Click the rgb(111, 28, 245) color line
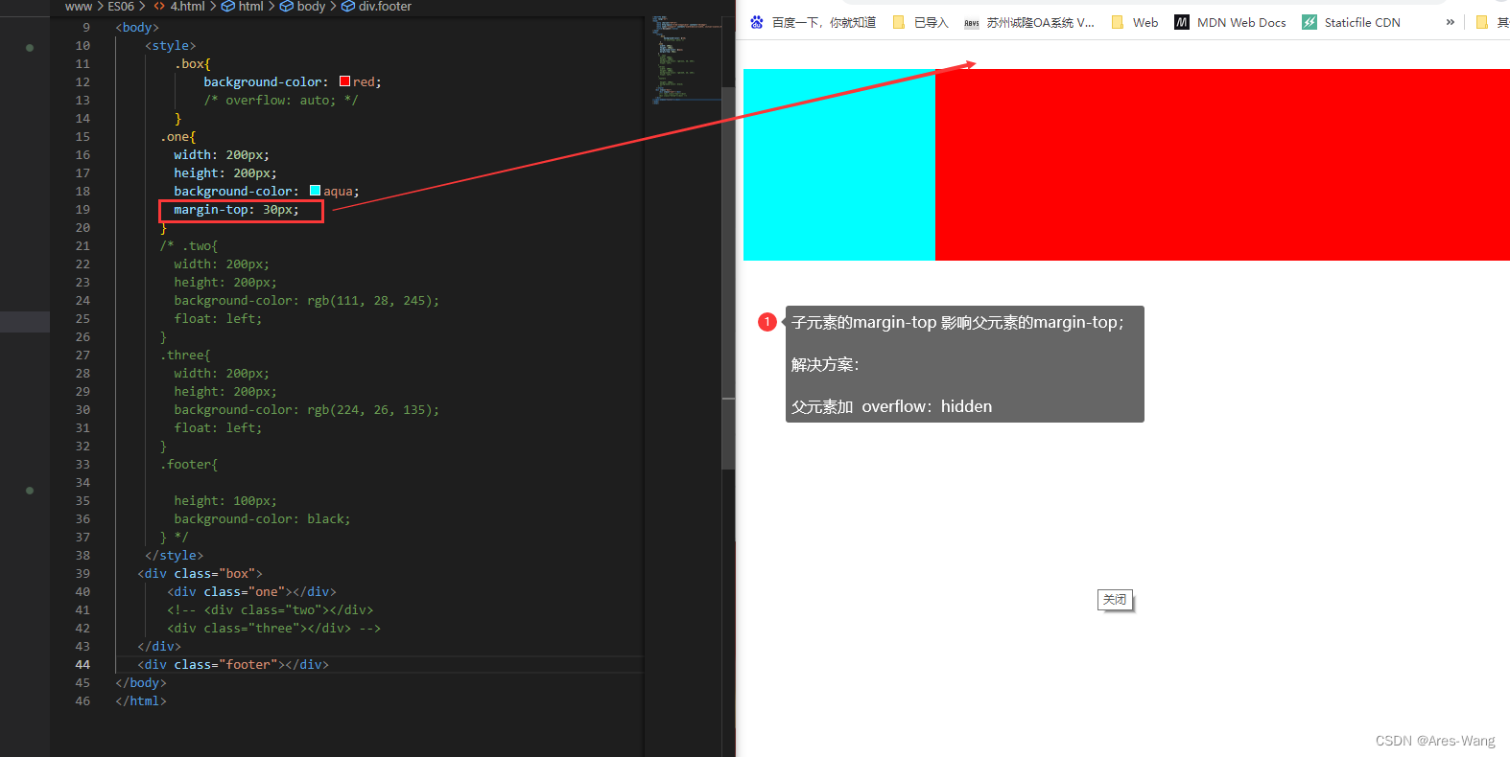 pyautogui.click(x=307, y=300)
